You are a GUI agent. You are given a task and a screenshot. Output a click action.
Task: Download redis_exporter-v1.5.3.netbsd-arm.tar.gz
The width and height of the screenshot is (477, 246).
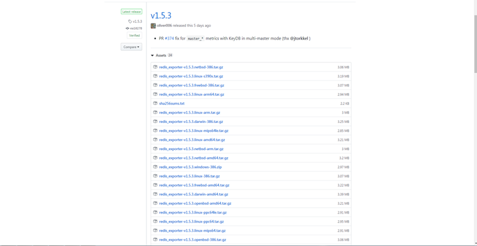191,149
